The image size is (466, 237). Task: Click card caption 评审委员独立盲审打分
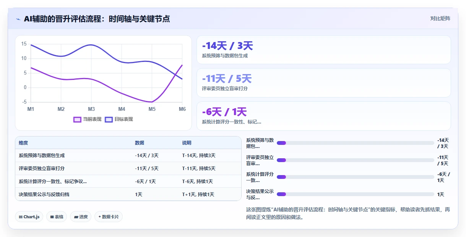pyautogui.click(x=225, y=89)
